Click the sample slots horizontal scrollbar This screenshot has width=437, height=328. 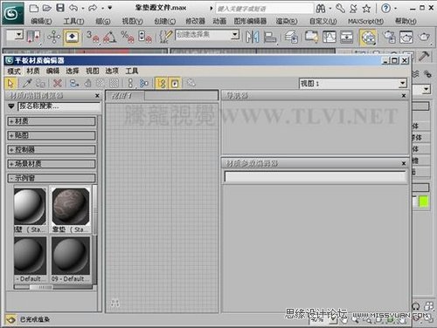click(53, 287)
